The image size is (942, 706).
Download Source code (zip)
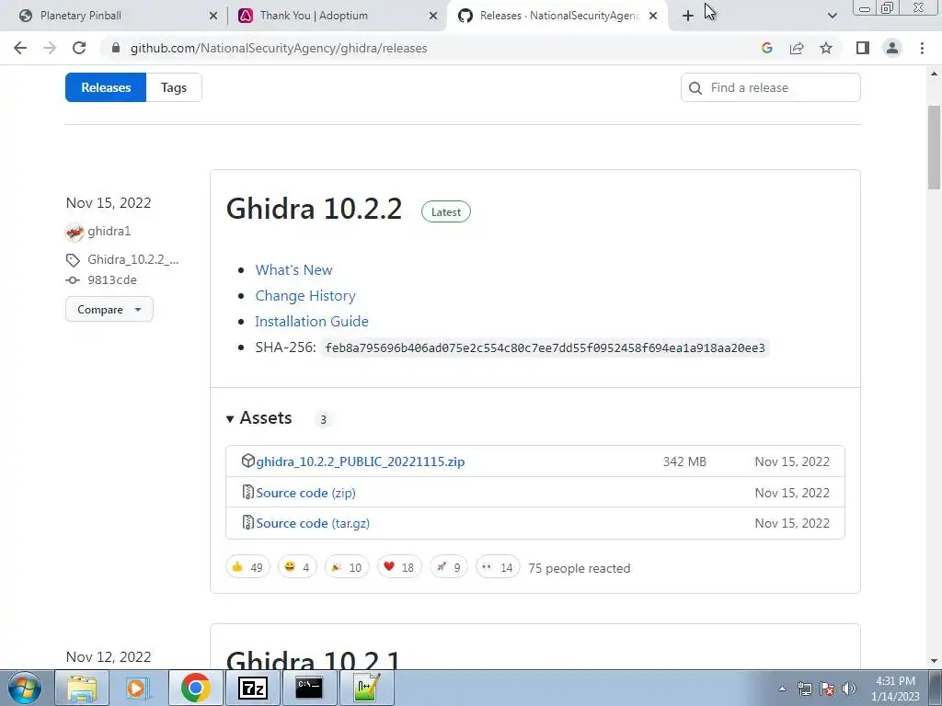[305, 493]
